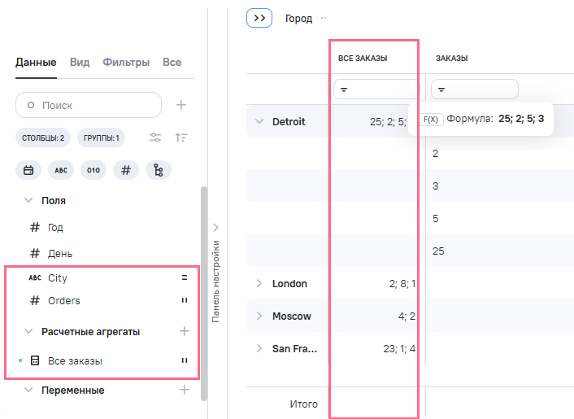This screenshot has width=574, height=419.
Task: Click the СТОЛБЦЫ: 2 chip
Action: click(x=44, y=137)
